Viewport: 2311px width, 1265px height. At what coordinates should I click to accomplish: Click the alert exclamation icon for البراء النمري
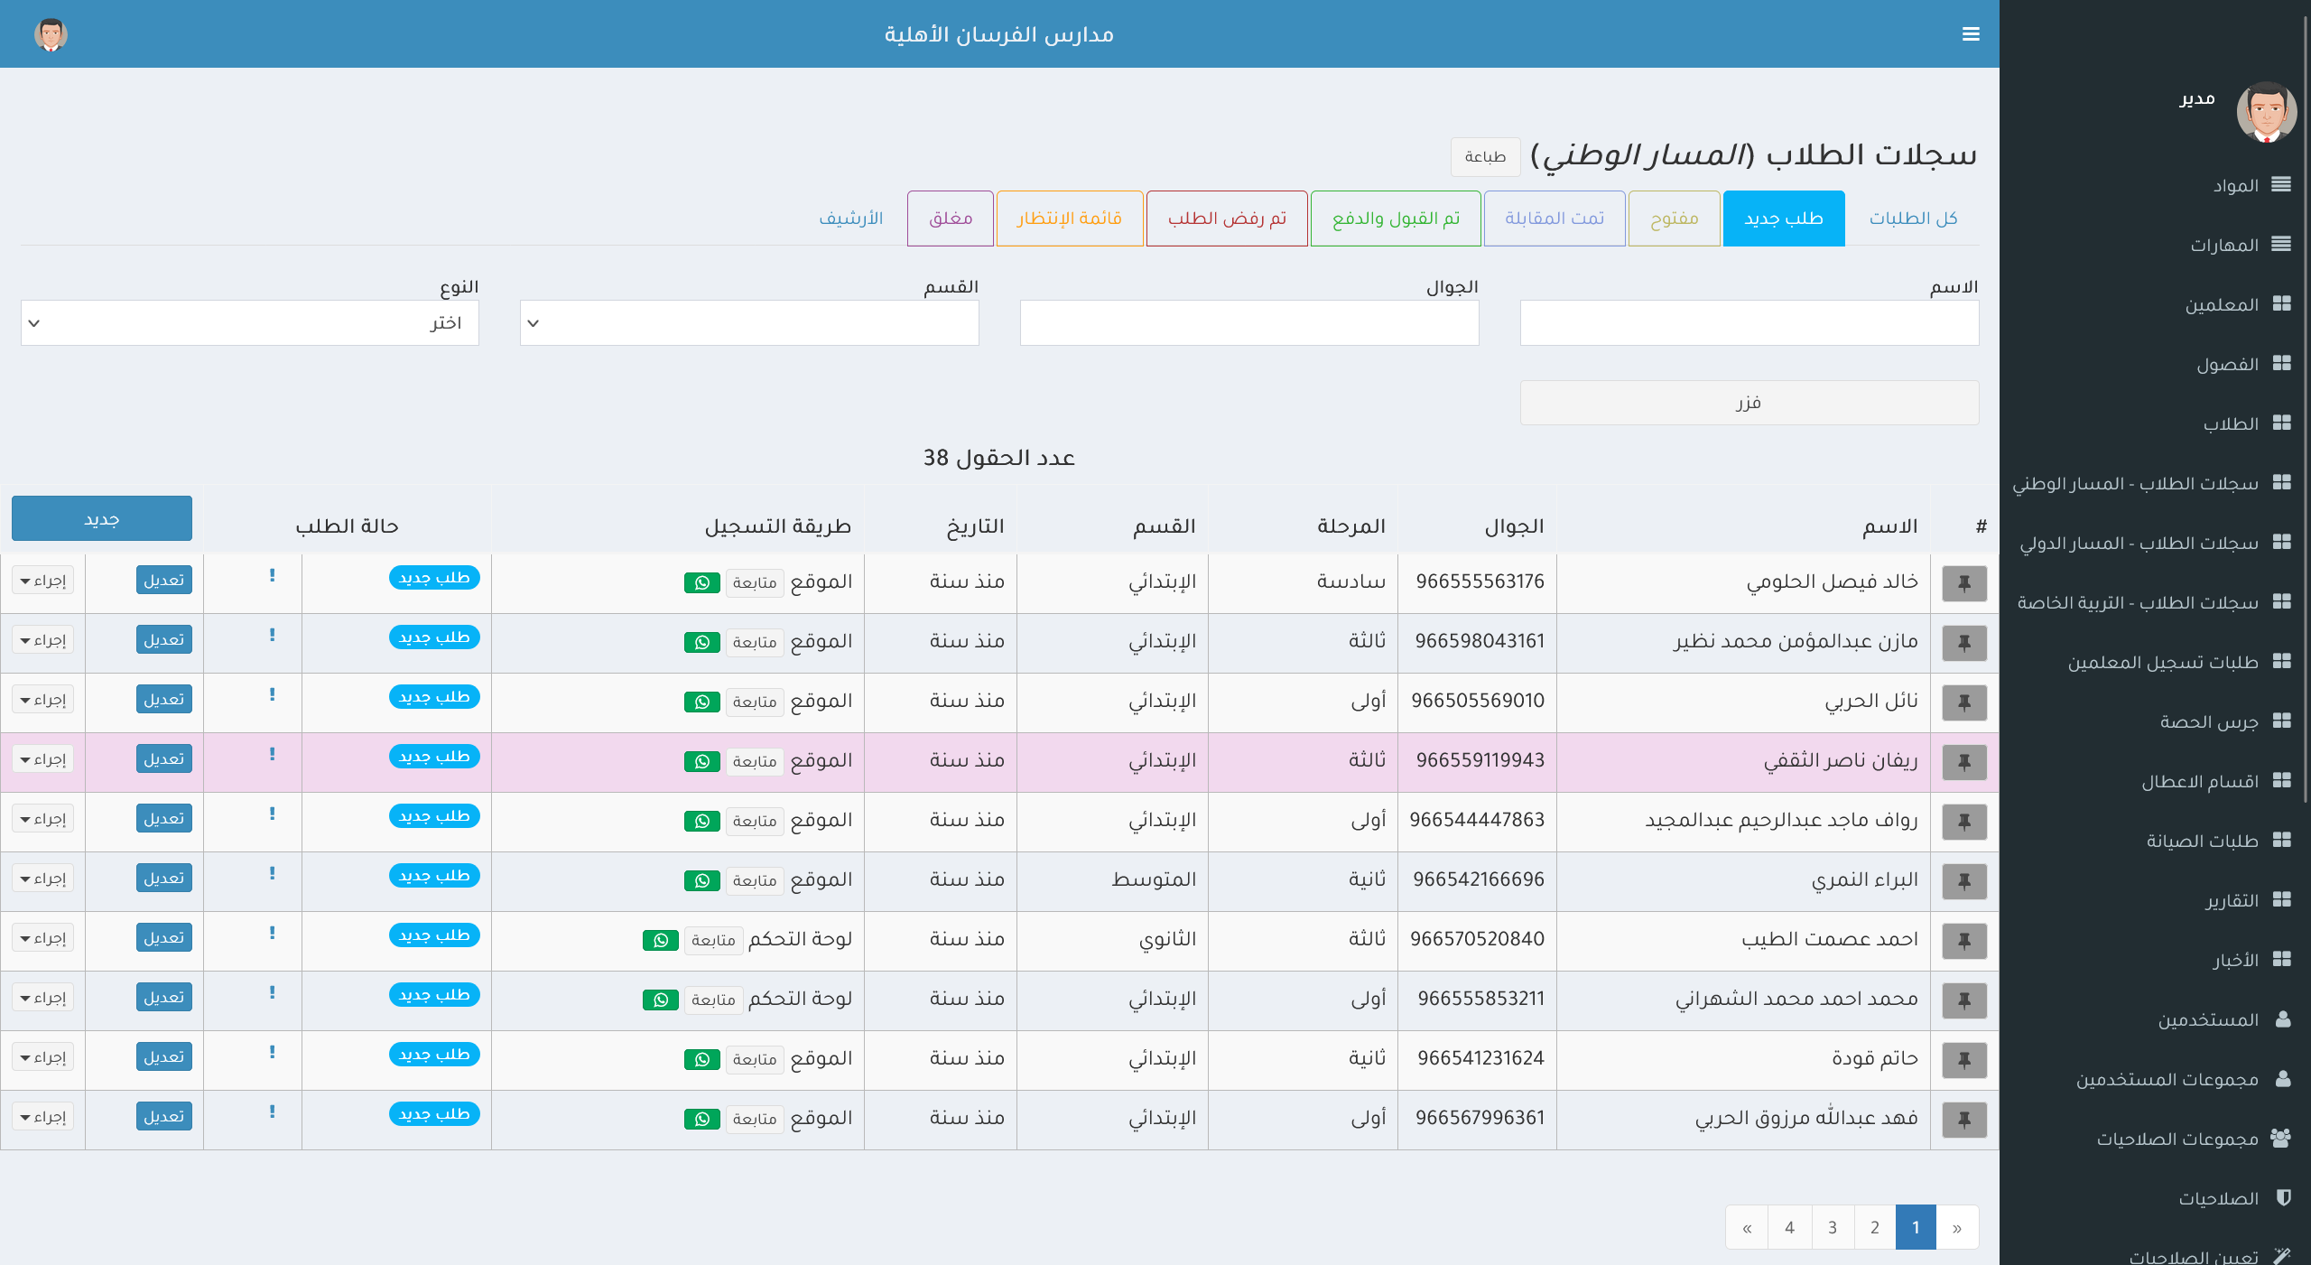[272, 873]
